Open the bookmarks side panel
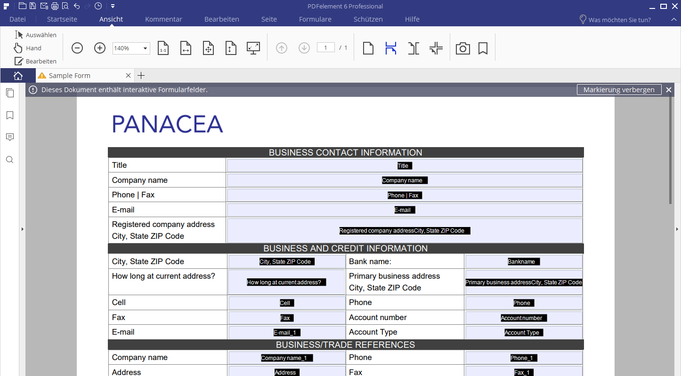681x376 pixels. (x=10, y=116)
